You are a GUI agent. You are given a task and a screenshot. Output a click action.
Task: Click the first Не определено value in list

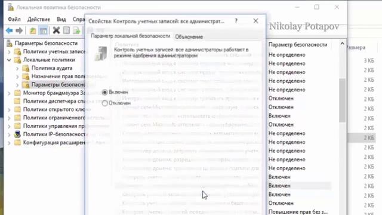(286, 54)
